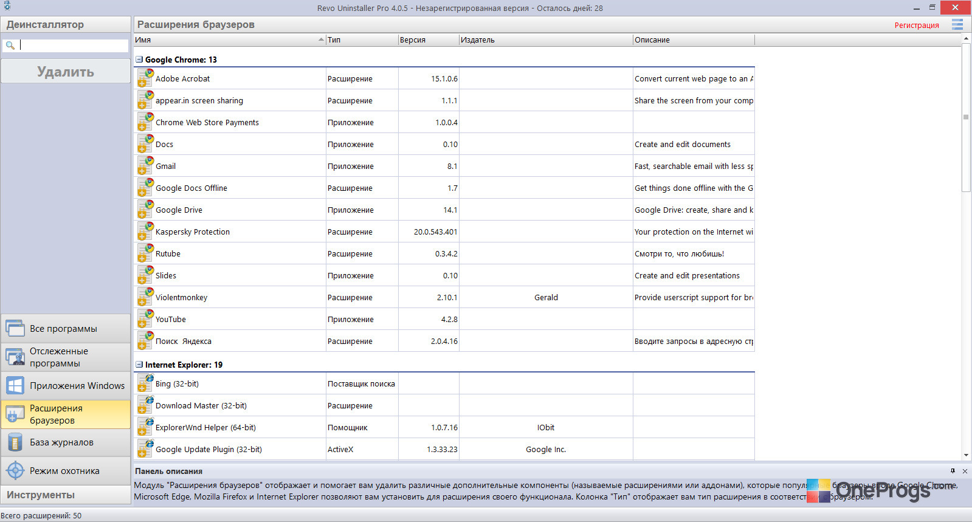
Task: Expand the Деинсталлятор sidebar group header
Action: click(66, 24)
